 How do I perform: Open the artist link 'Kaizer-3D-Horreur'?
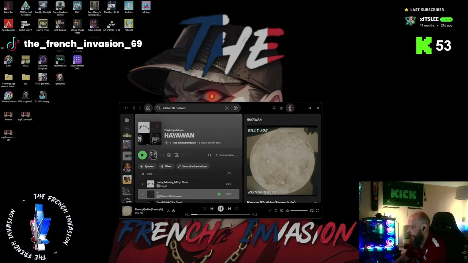171,196
